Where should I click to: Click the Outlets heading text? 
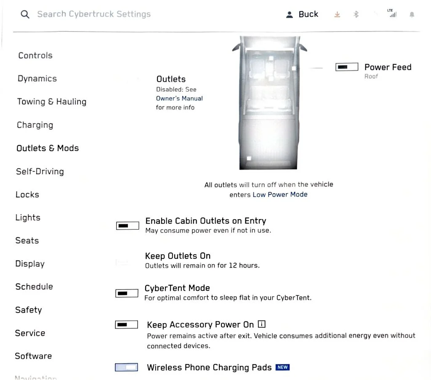tap(171, 79)
